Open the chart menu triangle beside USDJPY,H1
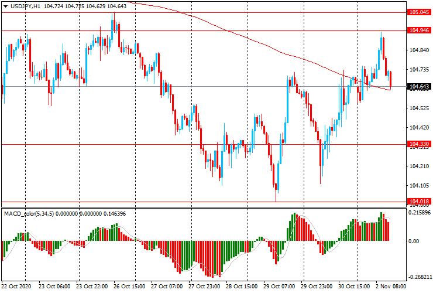 click(x=5, y=6)
